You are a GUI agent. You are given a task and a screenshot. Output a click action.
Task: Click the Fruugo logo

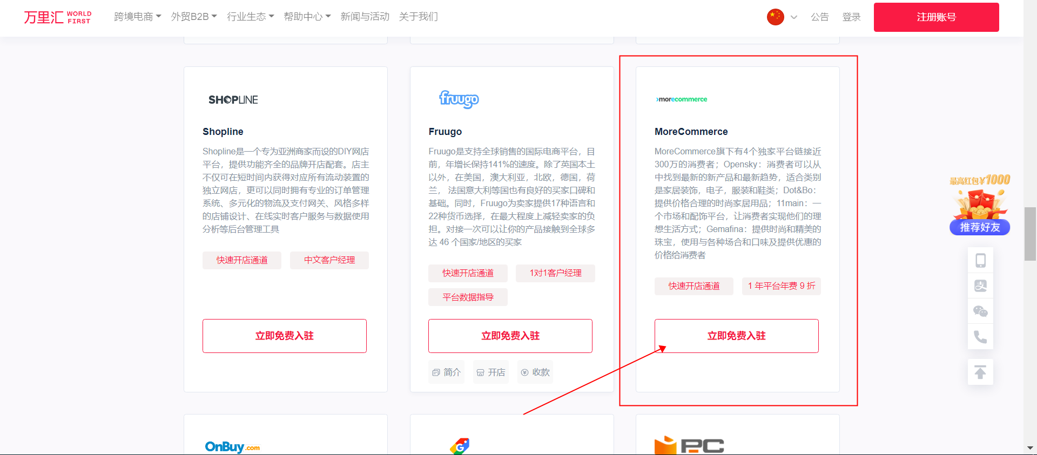(459, 99)
